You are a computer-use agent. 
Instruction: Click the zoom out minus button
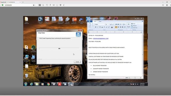coord(129,78)
